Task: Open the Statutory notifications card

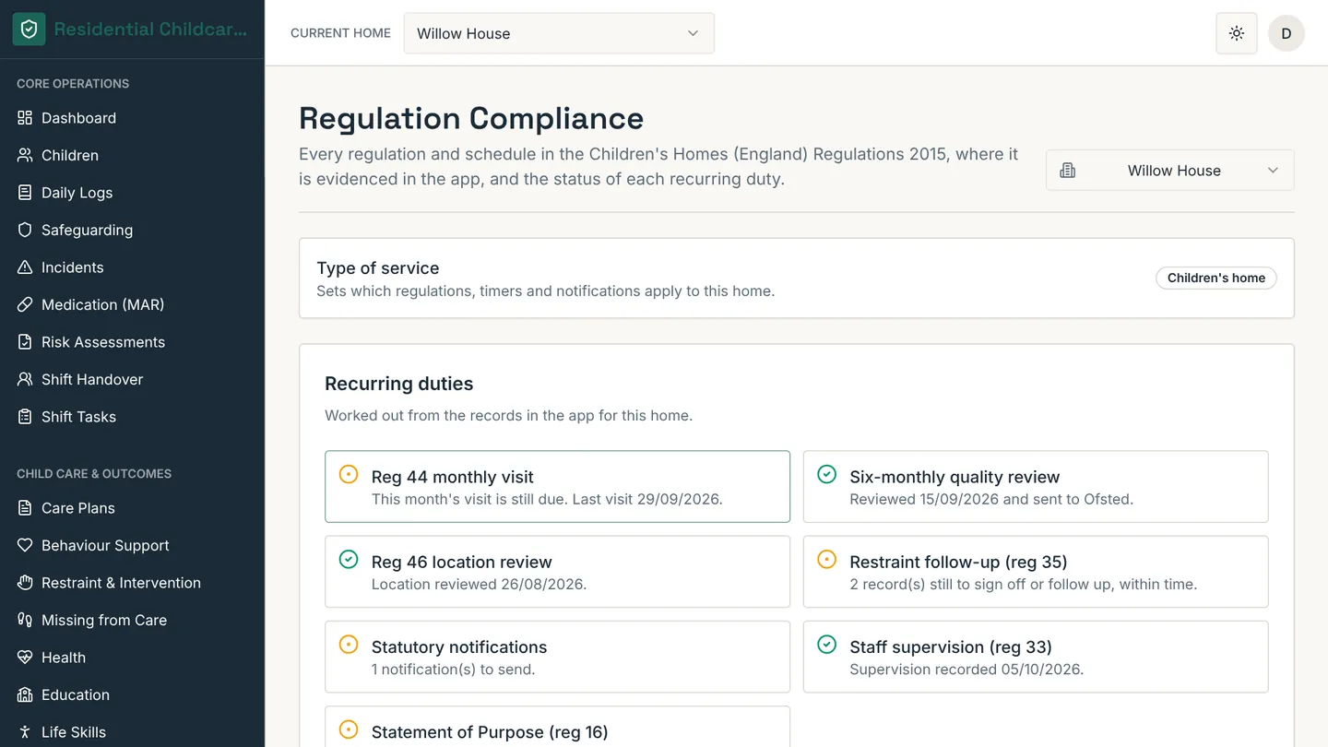Action: point(557,657)
